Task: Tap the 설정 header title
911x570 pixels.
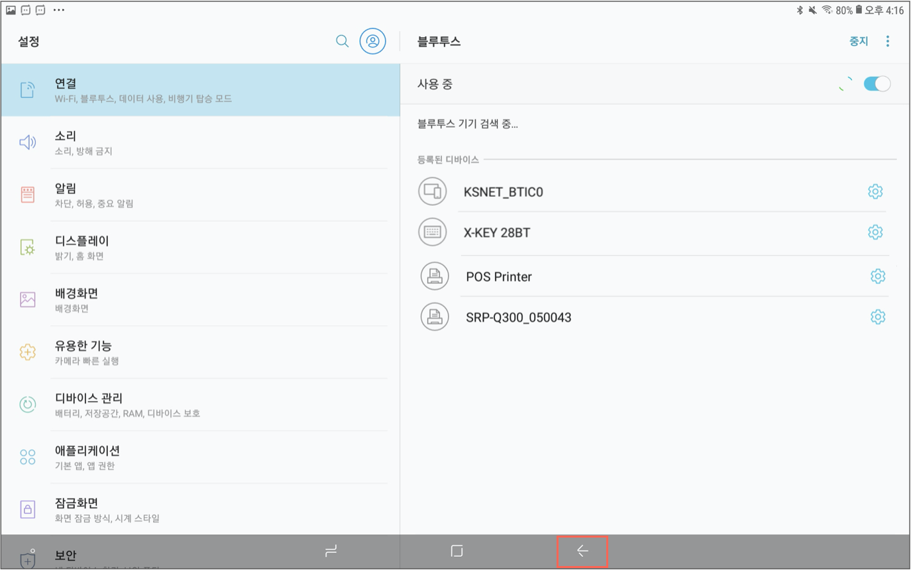Action: coord(29,41)
